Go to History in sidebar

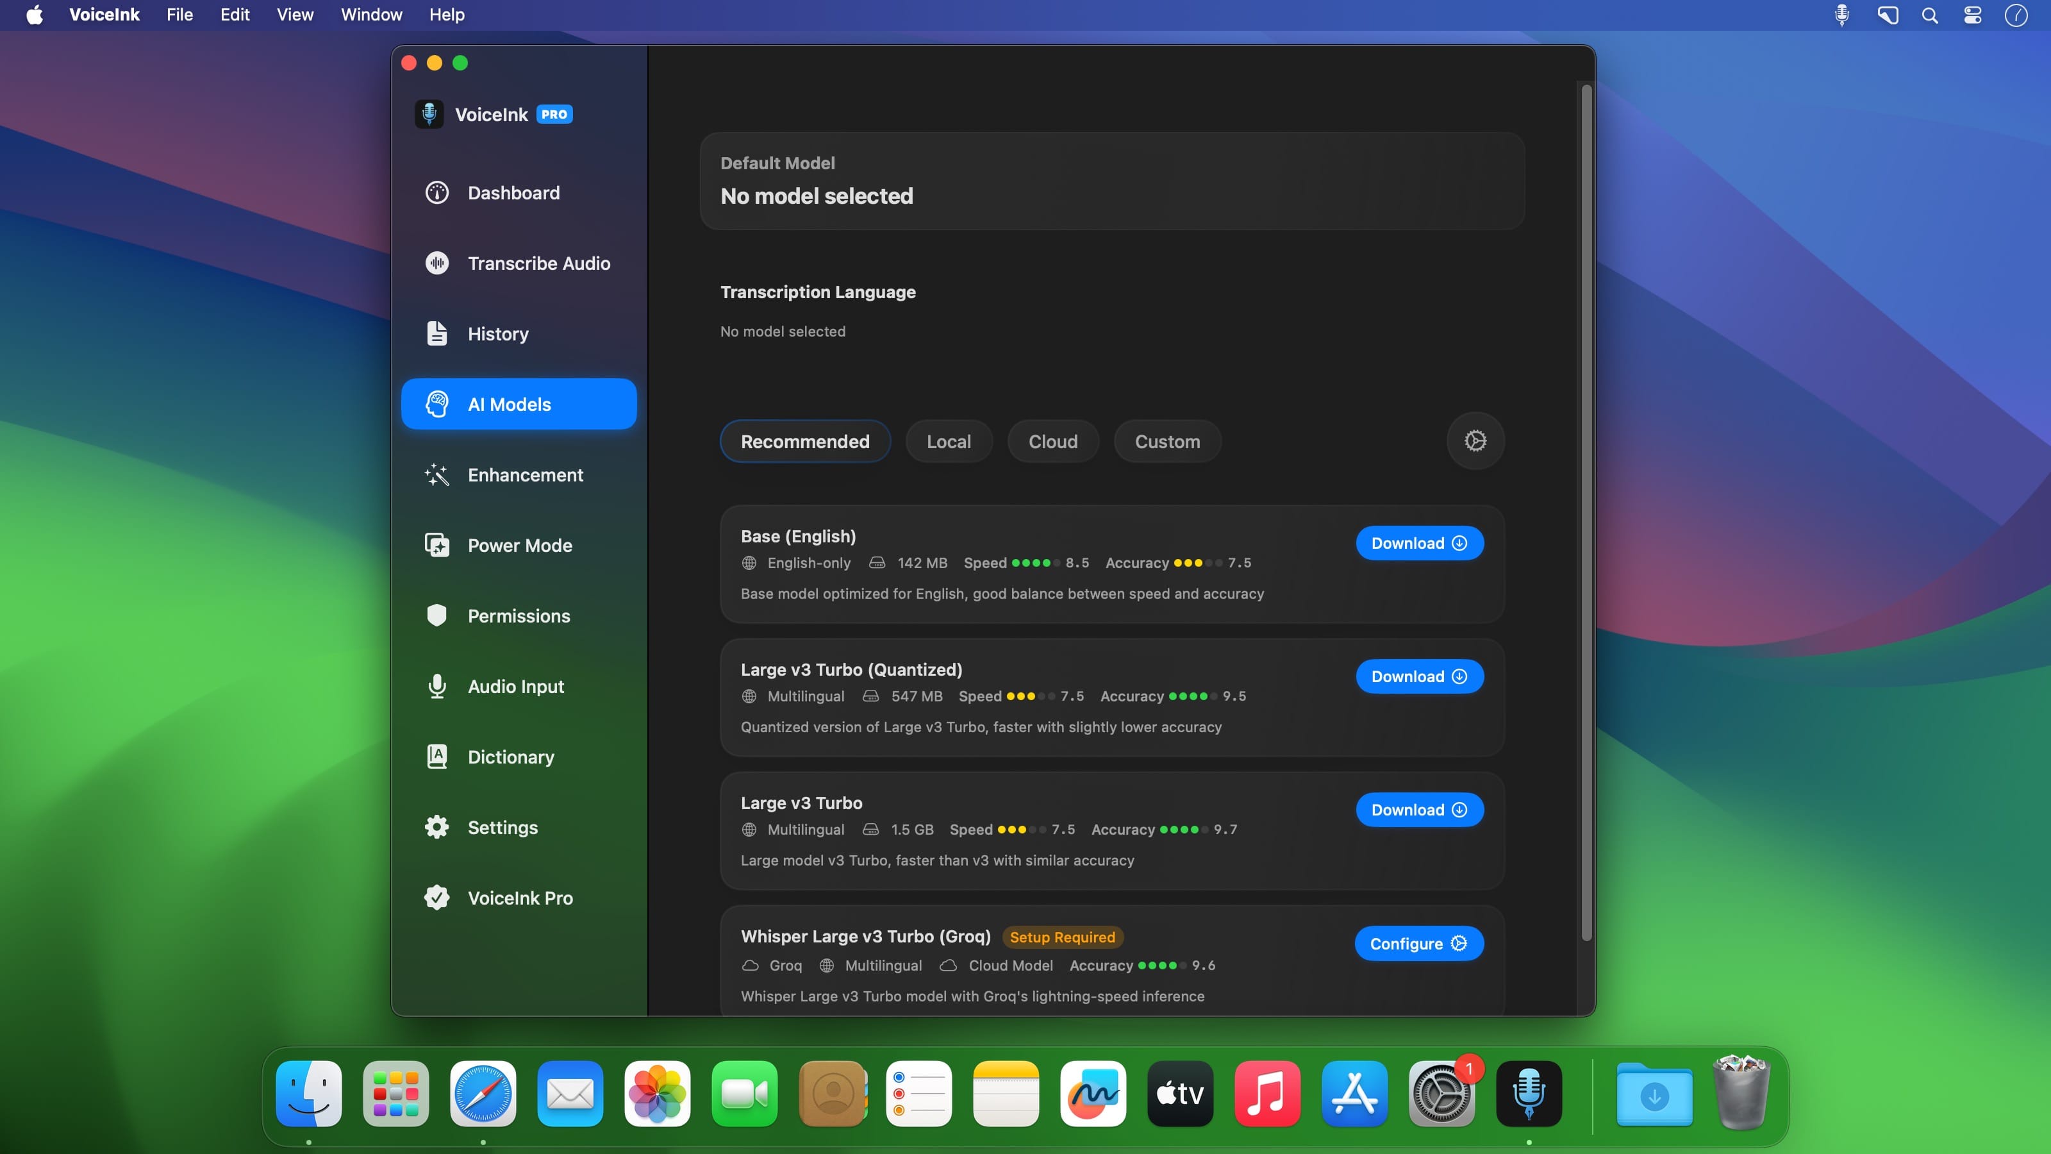[x=497, y=333]
